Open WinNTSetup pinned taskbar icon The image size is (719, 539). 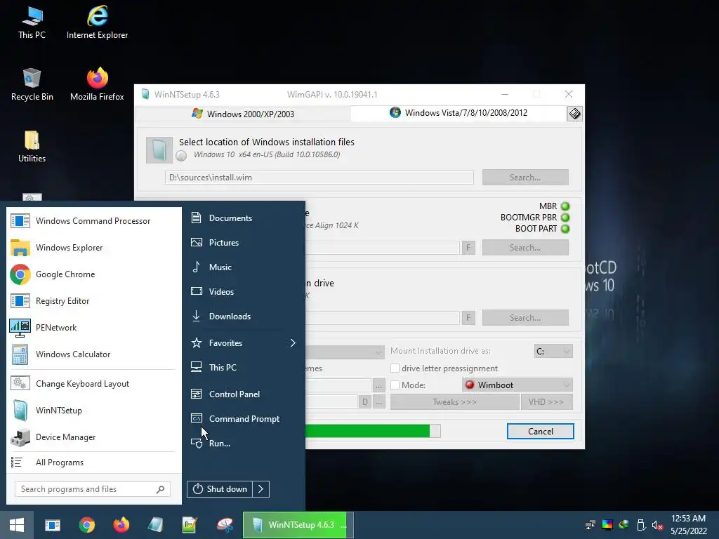click(x=155, y=525)
